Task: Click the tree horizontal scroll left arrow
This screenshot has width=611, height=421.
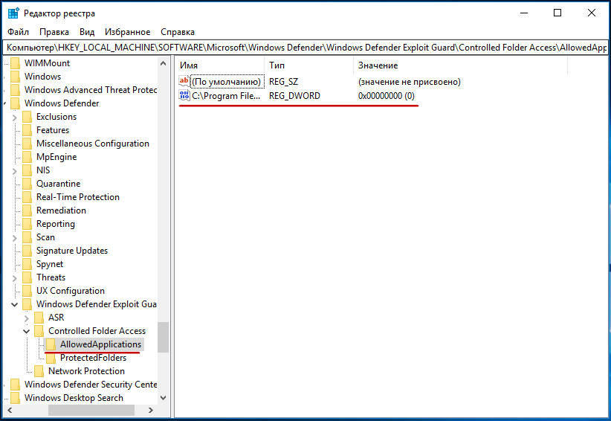Action: click(x=10, y=410)
